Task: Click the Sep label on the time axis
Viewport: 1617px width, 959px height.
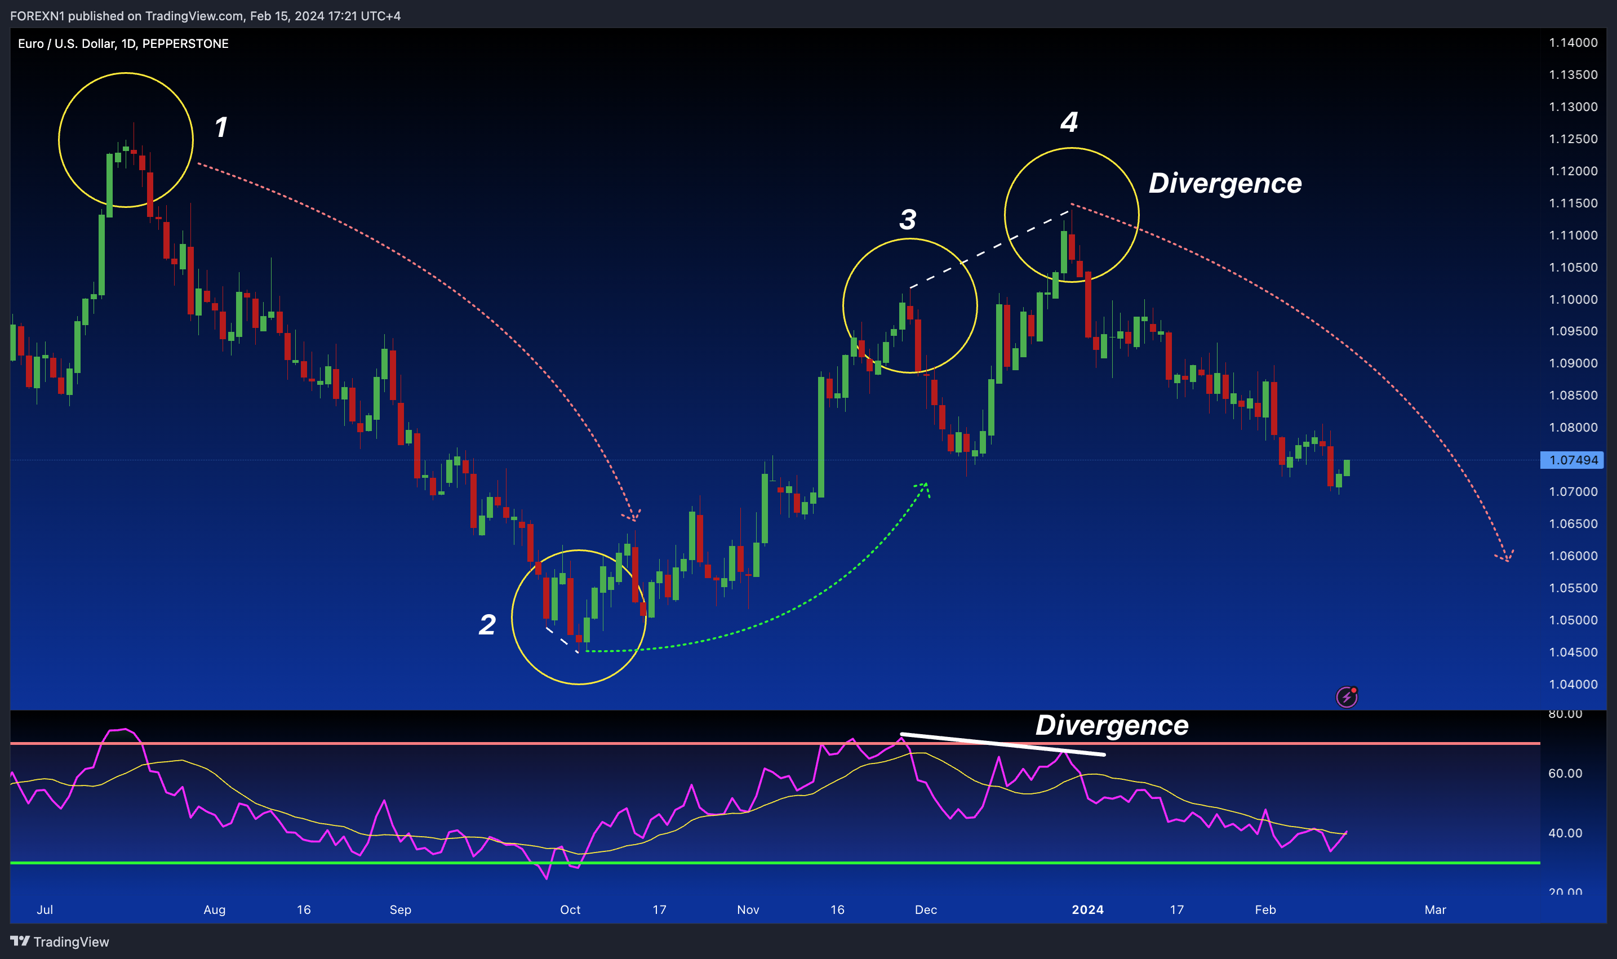Action: [401, 910]
